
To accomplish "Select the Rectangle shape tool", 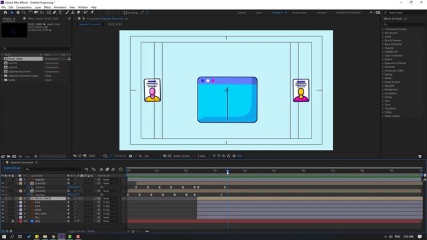I will click(49, 13).
